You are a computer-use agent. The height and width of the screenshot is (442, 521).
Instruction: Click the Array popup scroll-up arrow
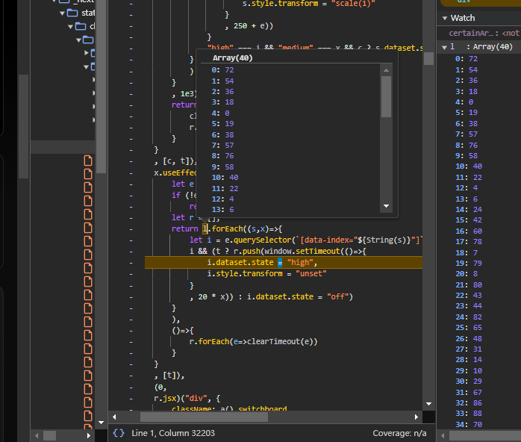(x=386, y=70)
